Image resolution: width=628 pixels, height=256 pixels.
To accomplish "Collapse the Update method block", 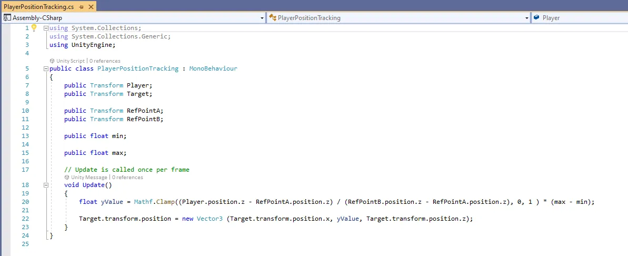I will pos(46,185).
